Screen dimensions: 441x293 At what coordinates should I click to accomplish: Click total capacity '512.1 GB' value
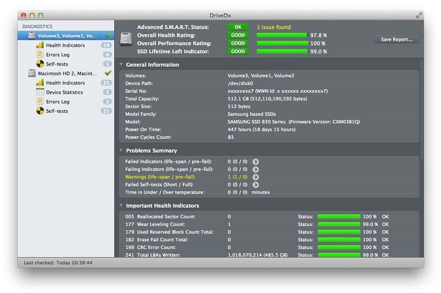pyautogui.click(x=267, y=99)
